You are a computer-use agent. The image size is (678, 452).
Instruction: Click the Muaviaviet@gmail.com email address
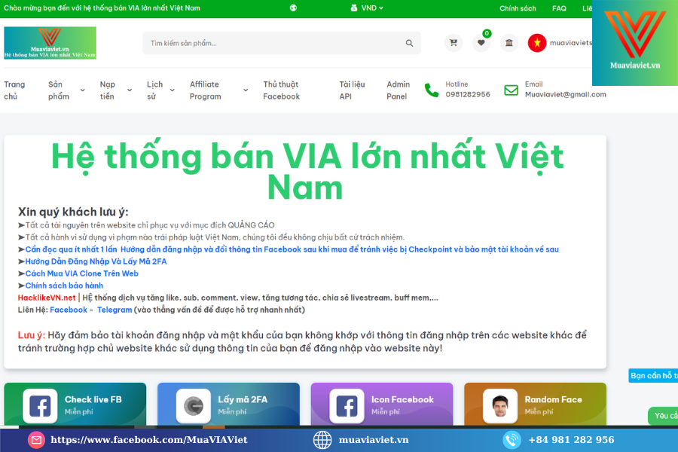[x=566, y=94]
